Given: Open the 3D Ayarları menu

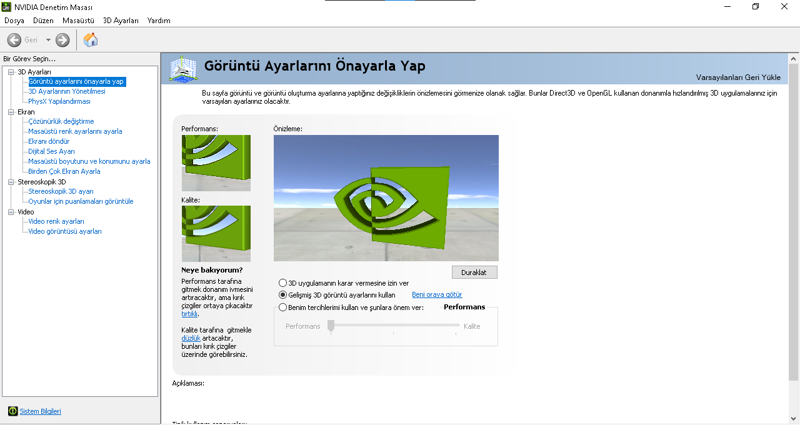Looking at the screenshot, I should pyautogui.click(x=121, y=21).
